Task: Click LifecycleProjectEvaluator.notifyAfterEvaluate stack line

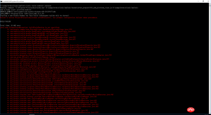Action: click(58, 59)
